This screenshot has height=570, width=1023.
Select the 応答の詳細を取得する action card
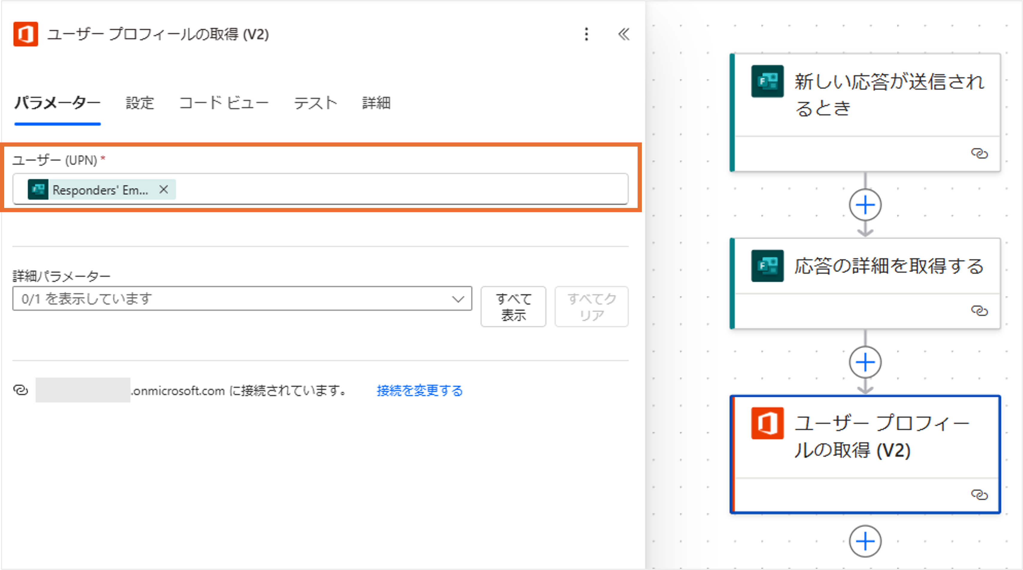[x=888, y=266]
